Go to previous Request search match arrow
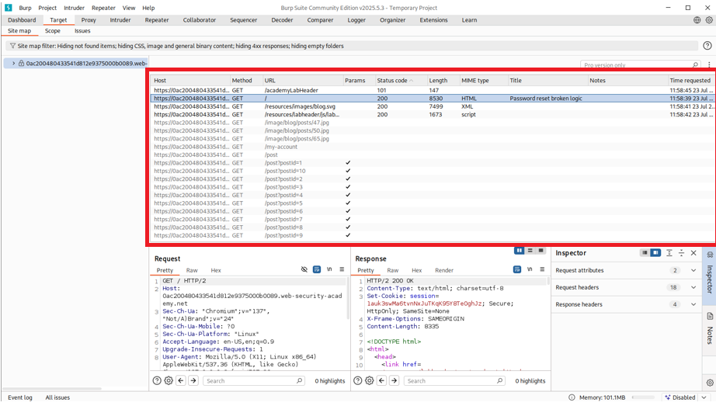Screen dimensions: 716x406 [x=181, y=380]
